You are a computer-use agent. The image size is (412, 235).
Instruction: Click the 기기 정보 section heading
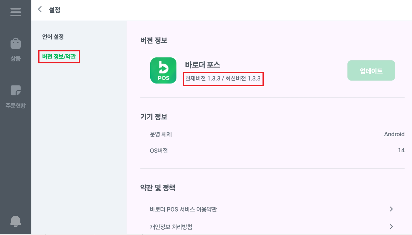(154, 117)
